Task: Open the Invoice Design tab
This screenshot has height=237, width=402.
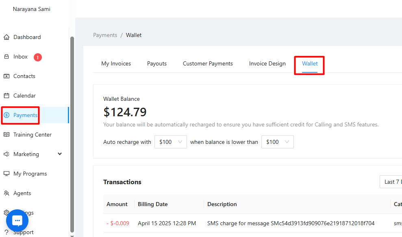Action: [x=267, y=63]
